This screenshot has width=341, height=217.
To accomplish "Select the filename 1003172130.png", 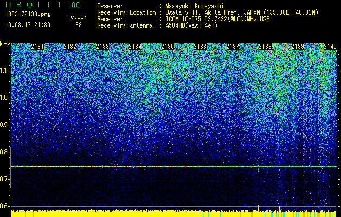I will coord(28,15).
